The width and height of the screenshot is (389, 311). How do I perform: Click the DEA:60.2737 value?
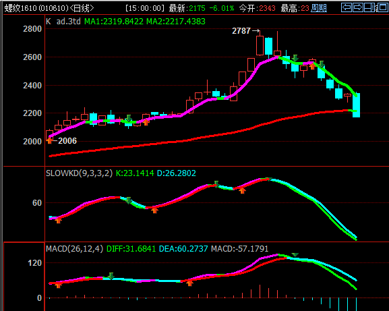[183, 249]
